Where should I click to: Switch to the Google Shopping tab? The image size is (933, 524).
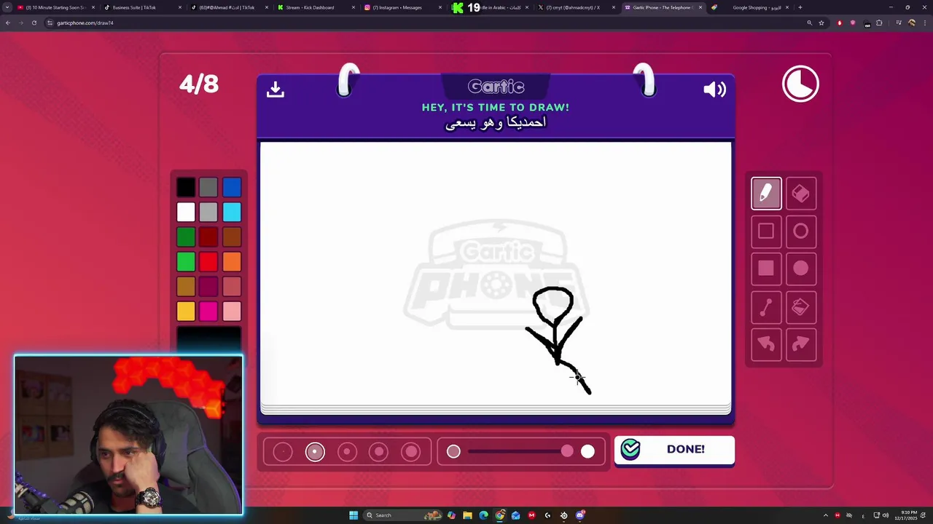tap(751, 7)
